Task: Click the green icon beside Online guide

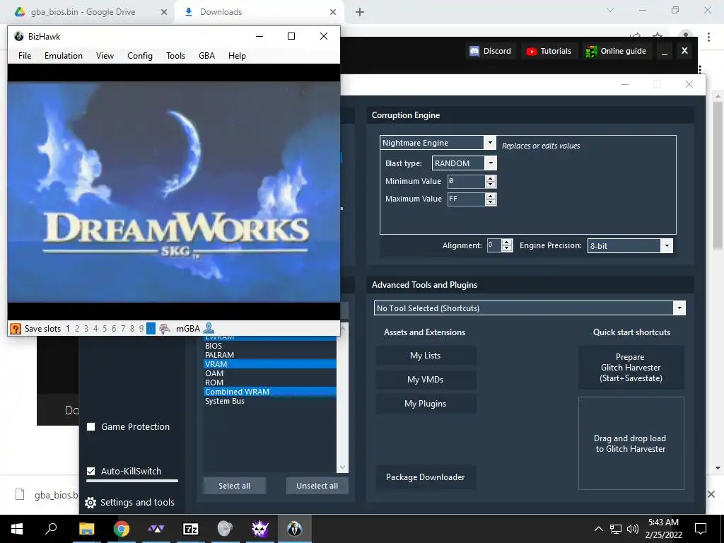Action: coord(591,51)
